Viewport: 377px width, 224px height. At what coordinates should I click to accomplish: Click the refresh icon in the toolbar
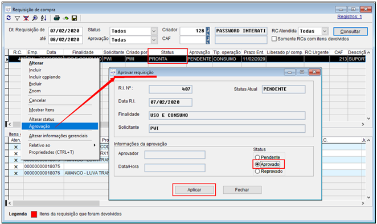(9, 18)
